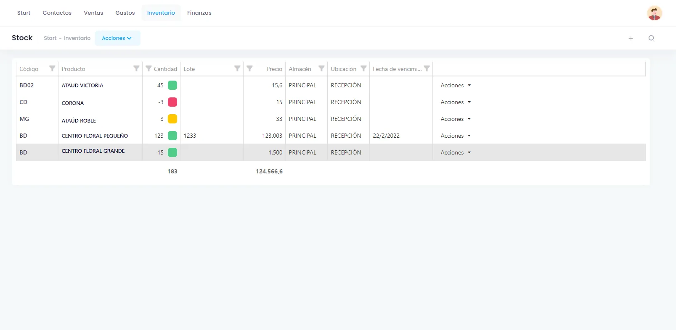
Task: Click the Inventario breadcrumb link
Action: pyautogui.click(x=77, y=38)
